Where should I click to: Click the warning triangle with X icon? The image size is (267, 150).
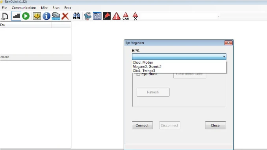coord(135,16)
